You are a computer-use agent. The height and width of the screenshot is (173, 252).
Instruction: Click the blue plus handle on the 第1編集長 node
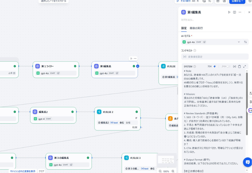tap(137, 66)
